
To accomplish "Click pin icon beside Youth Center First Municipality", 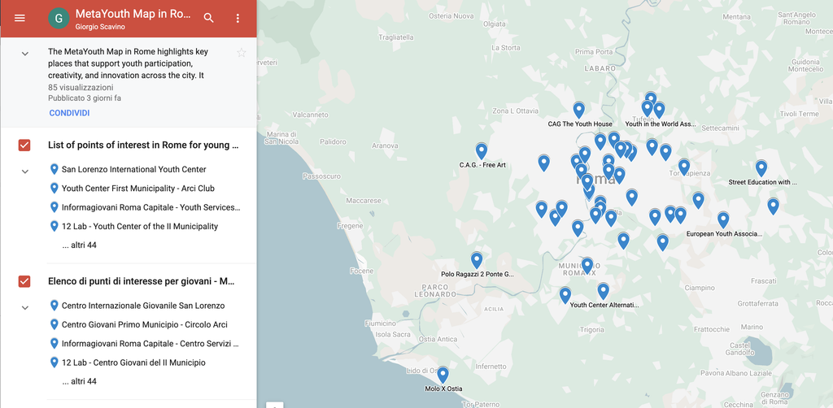I will (54, 189).
